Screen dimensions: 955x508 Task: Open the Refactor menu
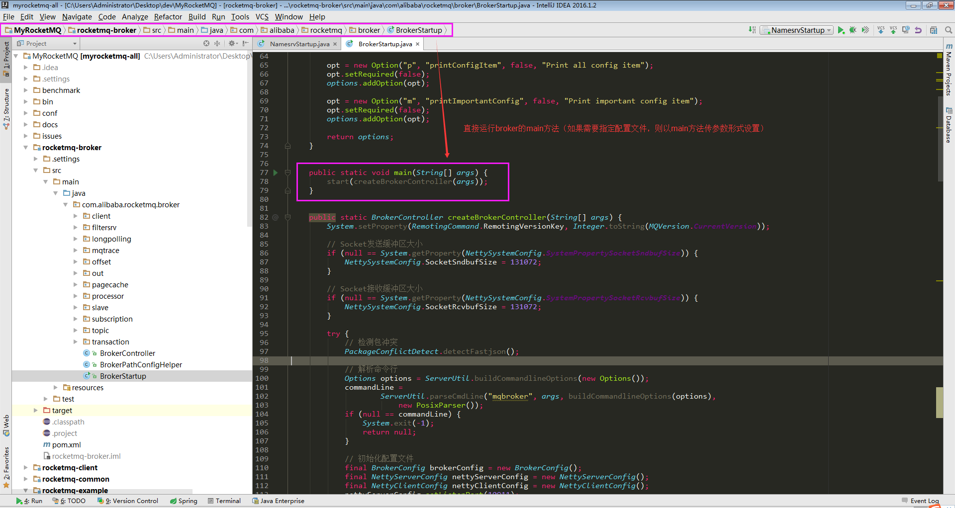(168, 17)
